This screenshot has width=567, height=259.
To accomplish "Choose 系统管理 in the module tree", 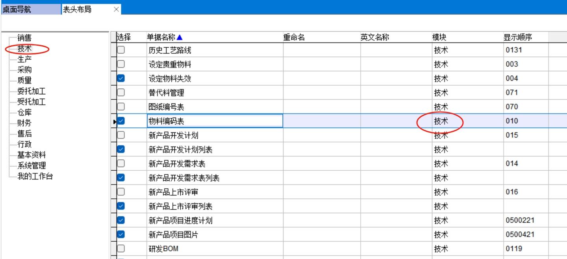I will [31, 166].
